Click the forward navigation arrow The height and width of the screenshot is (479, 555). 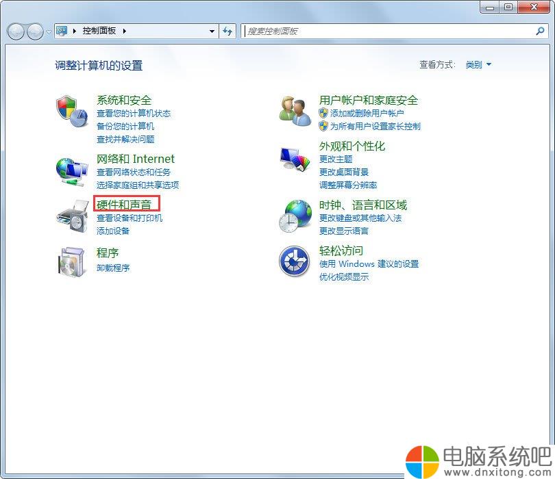click(35, 31)
